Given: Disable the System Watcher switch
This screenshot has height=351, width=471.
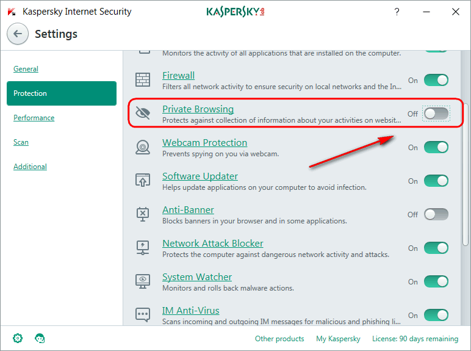Looking at the screenshot, I should [x=436, y=281].
